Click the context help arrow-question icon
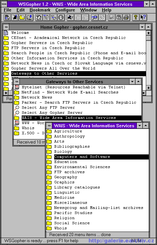This screenshot has width=157, height=245. (143, 17)
